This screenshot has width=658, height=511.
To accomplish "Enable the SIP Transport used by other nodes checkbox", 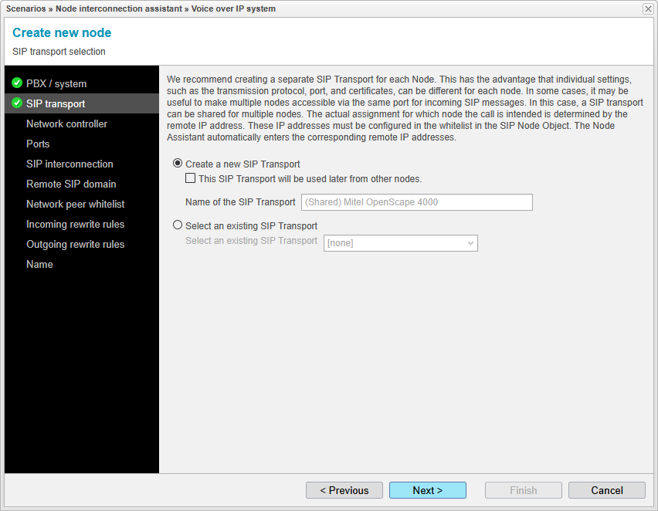I will click(x=190, y=178).
